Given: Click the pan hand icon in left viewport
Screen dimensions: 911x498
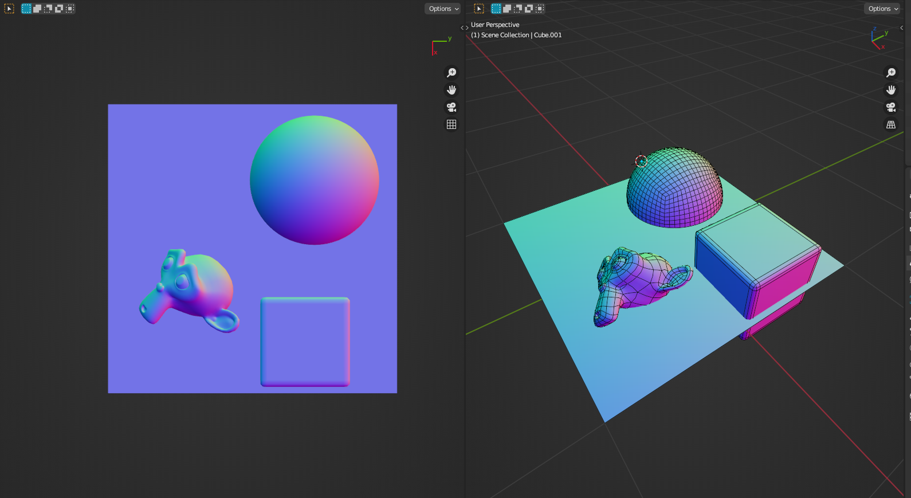Looking at the screenshot, I should point(451,90).
